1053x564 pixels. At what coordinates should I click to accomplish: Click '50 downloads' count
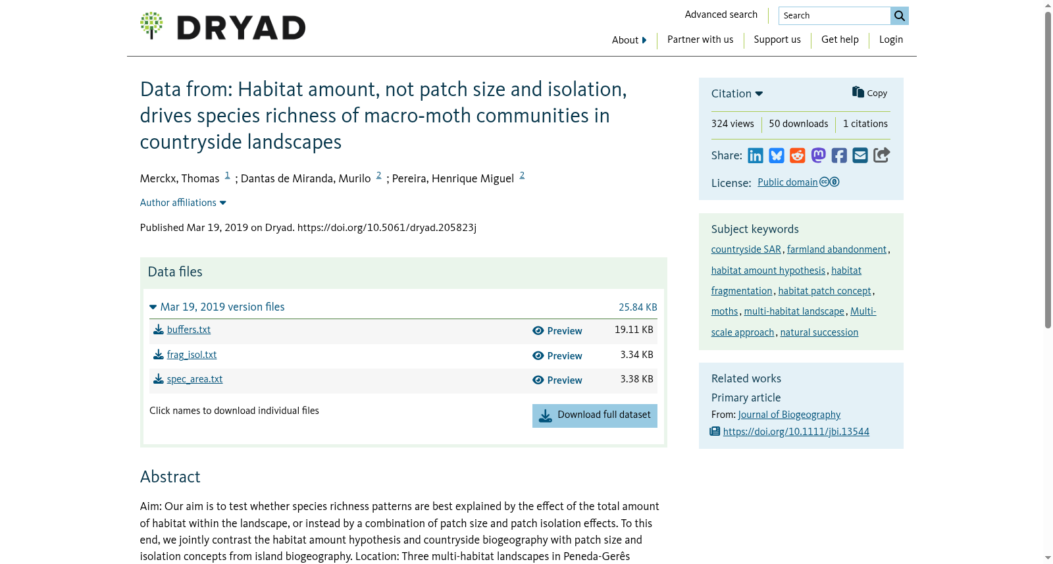(799, 124)
